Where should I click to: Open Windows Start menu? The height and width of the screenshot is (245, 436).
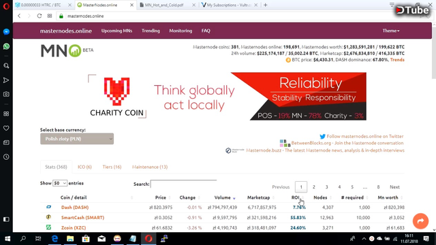pyautogui.click(x=7, y=239)
